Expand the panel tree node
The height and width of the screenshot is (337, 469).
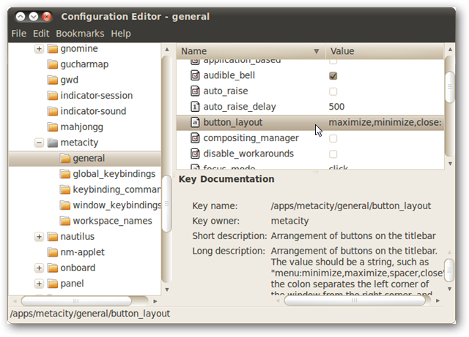click(x=39, y=284)
